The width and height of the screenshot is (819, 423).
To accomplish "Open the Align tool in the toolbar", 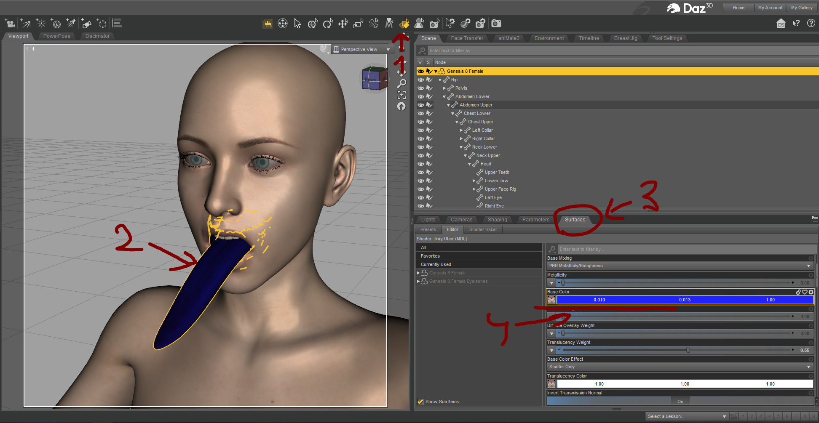I will (x=117, y=24).
